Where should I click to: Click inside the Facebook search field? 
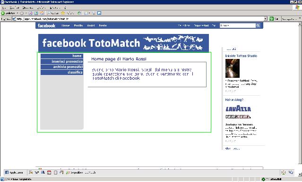pyautogui.click(x=238, y=25)
